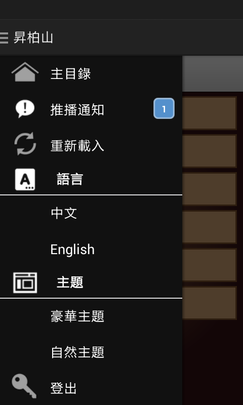Tap the 昇柏山 title in header
The width and height of the screenshot is (243, 405).
pos(33,37)
